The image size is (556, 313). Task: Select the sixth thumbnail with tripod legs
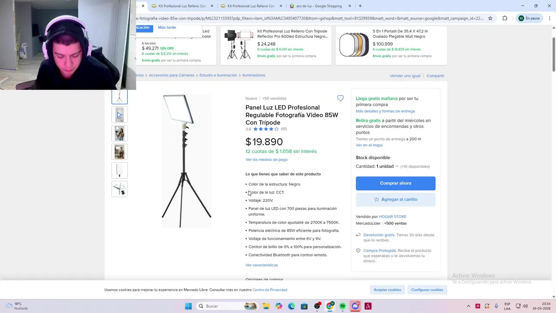[x=119, y=189]
